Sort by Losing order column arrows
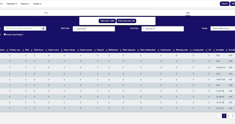The width and height of the screenshot is (235, 124). coord(207,50)
